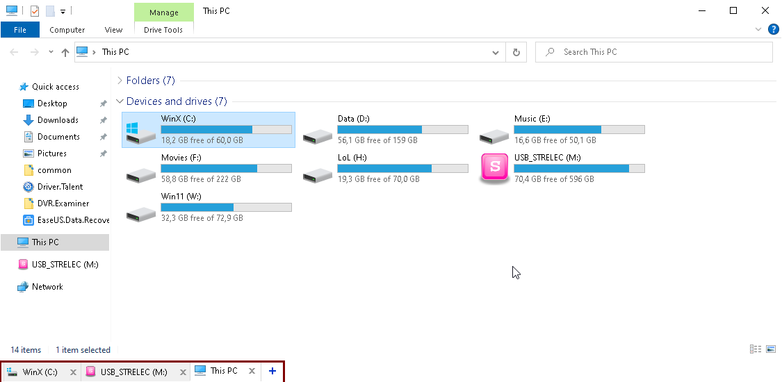Click the '1 item selected' status text
The height and width of the screenshot is (382, 782).
click(83, 349)
